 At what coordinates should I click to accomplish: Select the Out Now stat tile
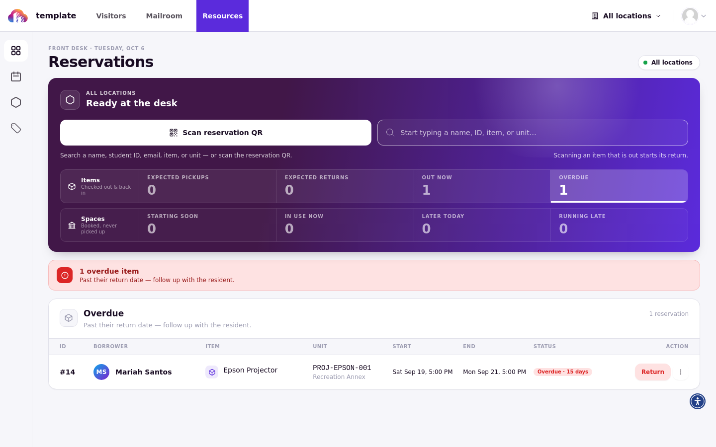click(482, 186)
